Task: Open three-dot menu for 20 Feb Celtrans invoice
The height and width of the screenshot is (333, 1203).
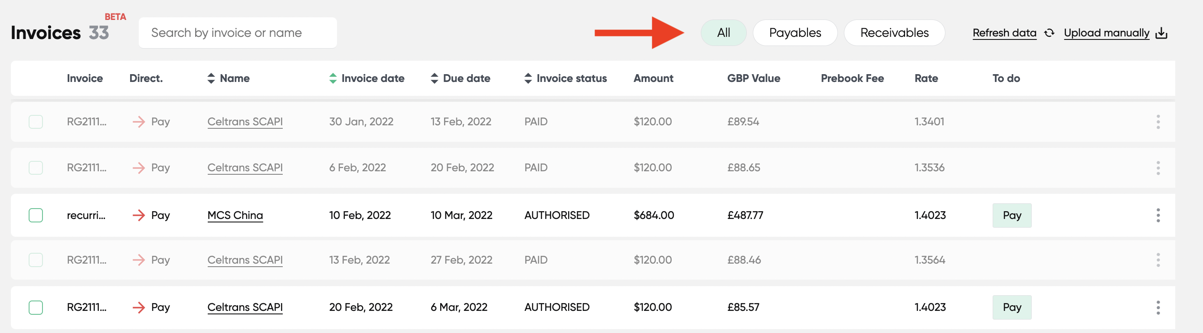Action: tap(1158, 307)
